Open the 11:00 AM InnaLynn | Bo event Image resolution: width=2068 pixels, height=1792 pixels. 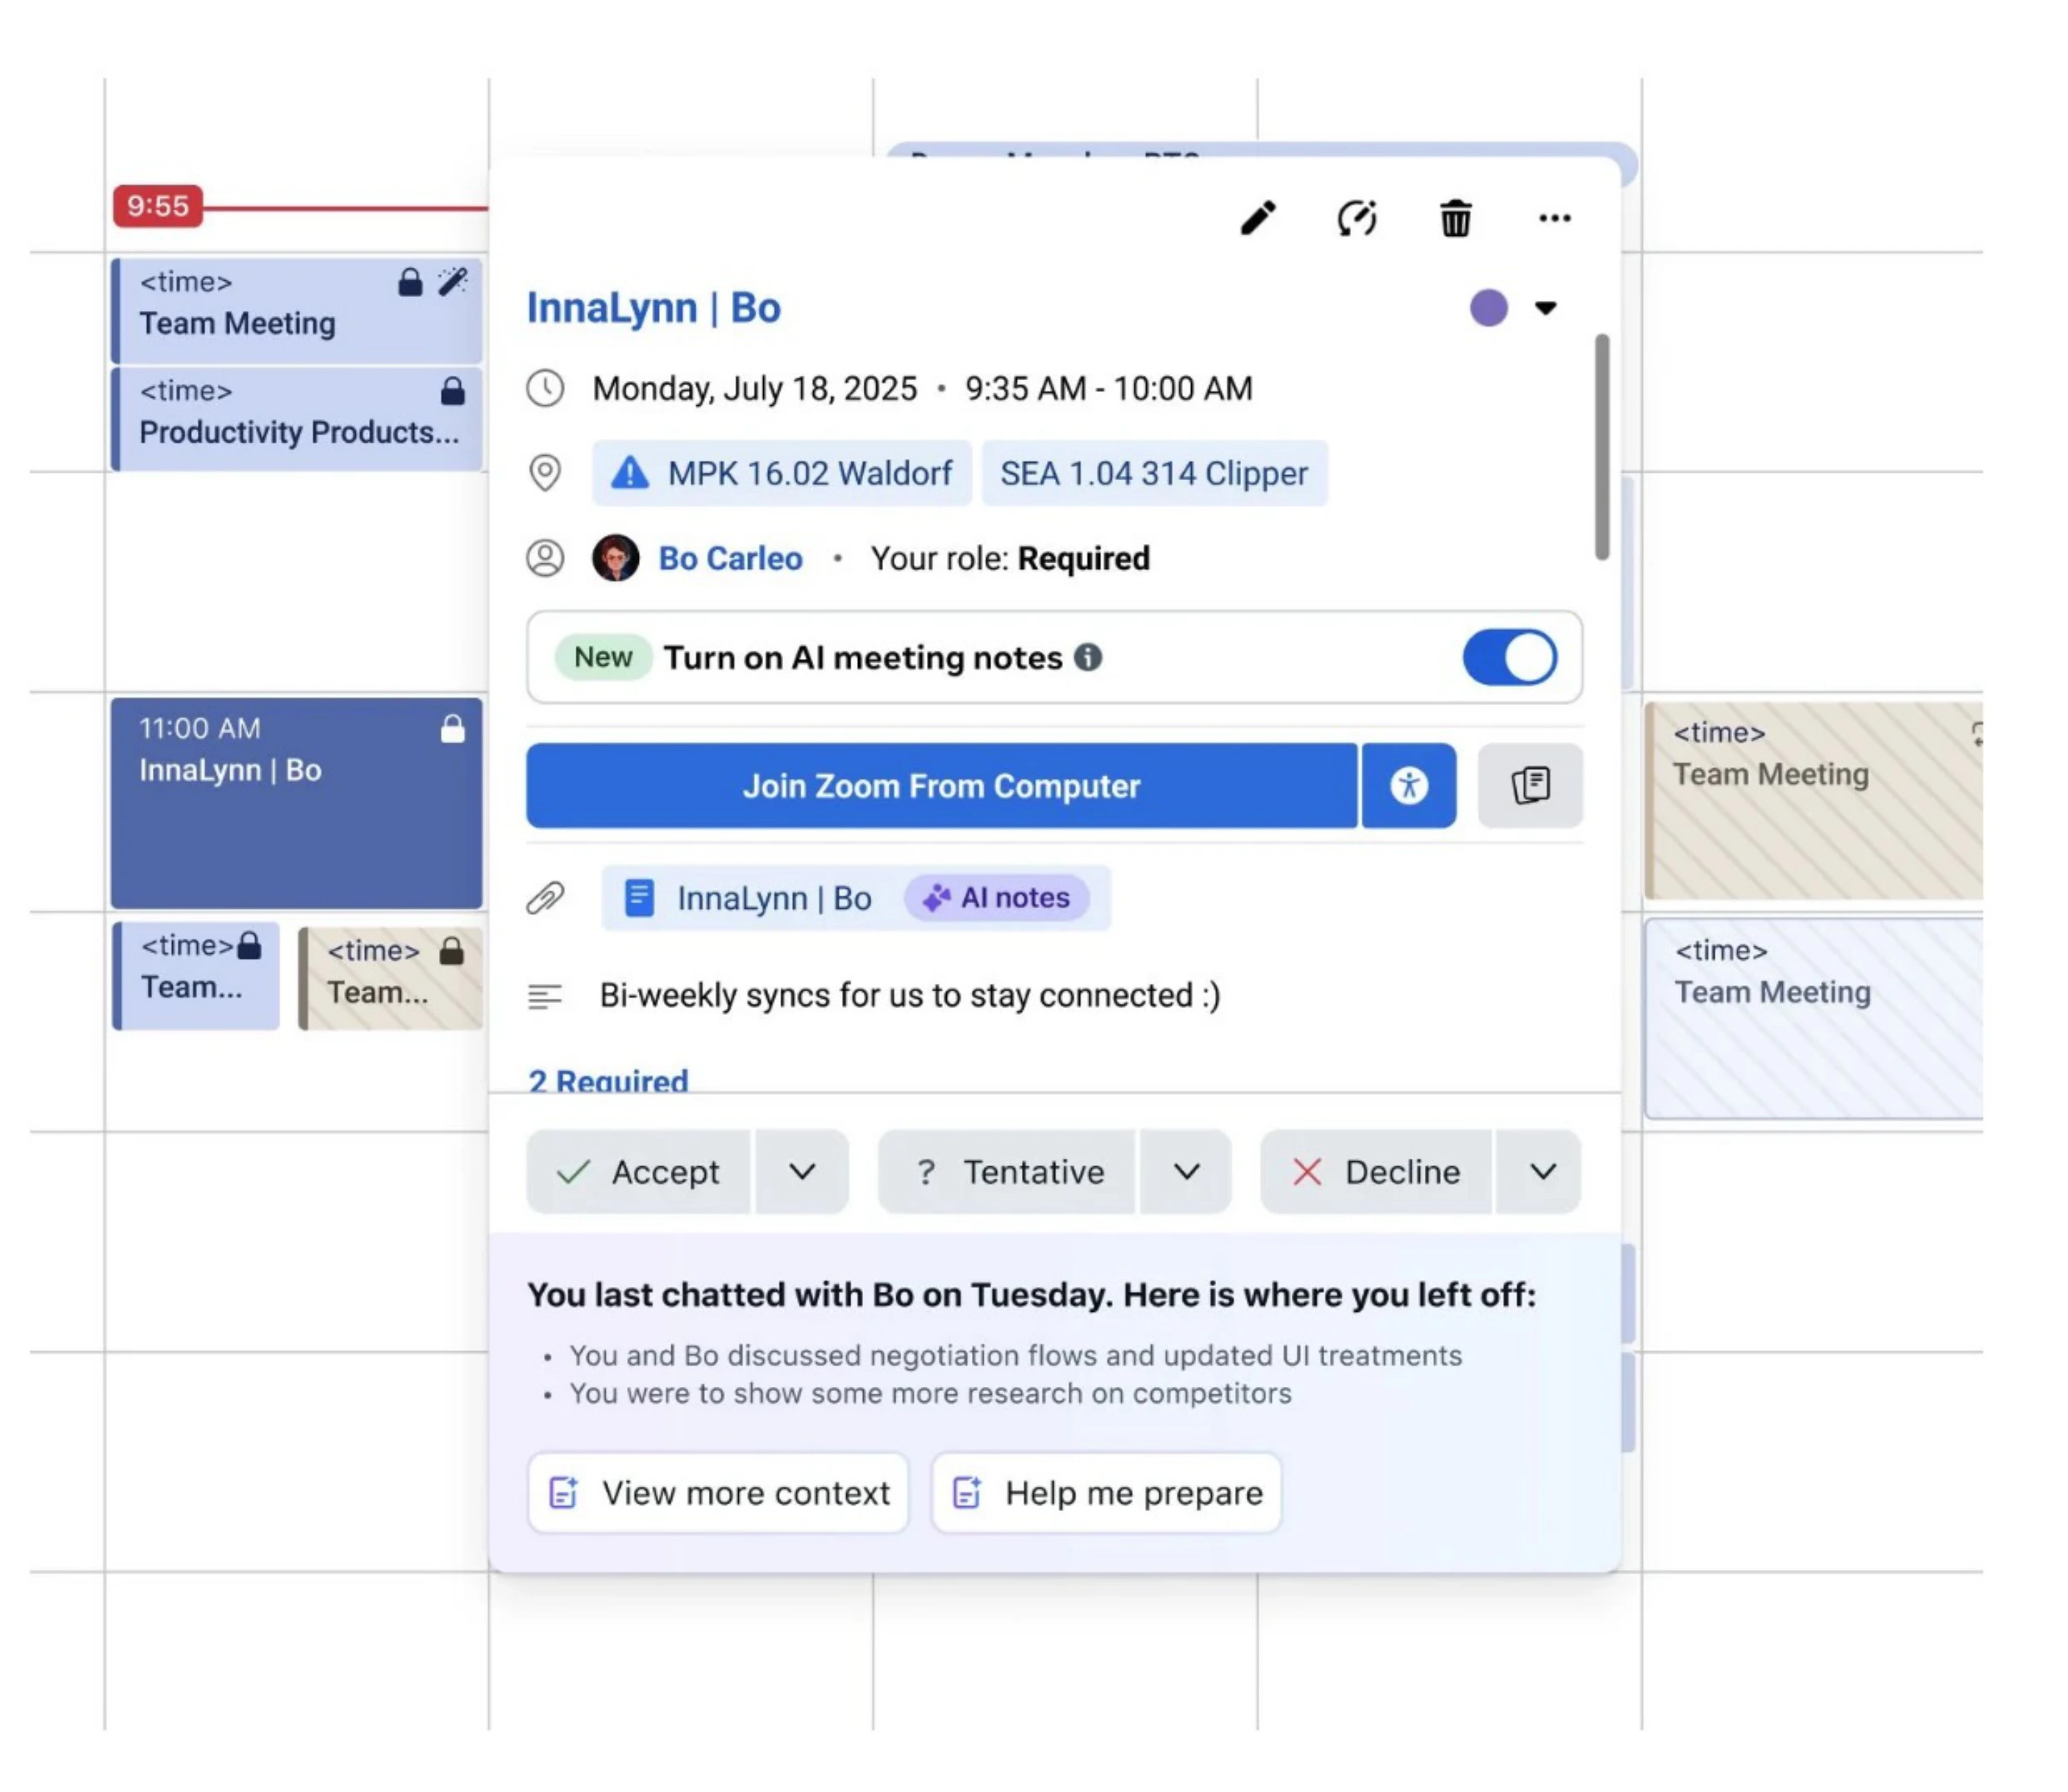pyautogui.click(x=297, y=803)
